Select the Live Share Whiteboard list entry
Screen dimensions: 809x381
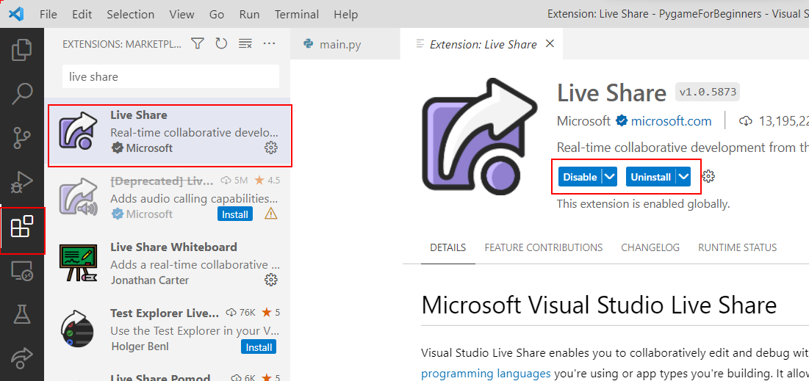(x=168, y=264)
